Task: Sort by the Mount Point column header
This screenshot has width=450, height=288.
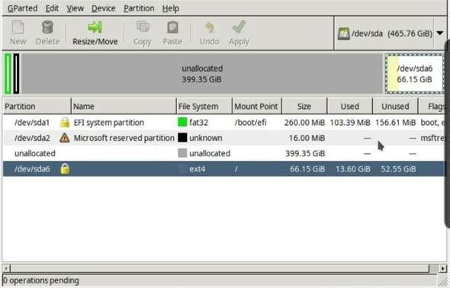Action: (256, 107)
